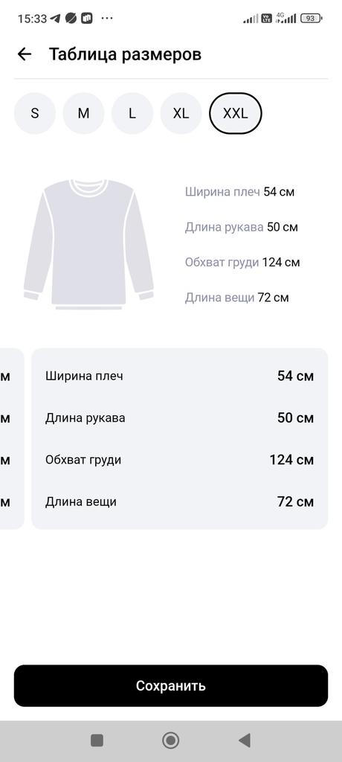Choose the XXL size option

(x=236, y=113)
